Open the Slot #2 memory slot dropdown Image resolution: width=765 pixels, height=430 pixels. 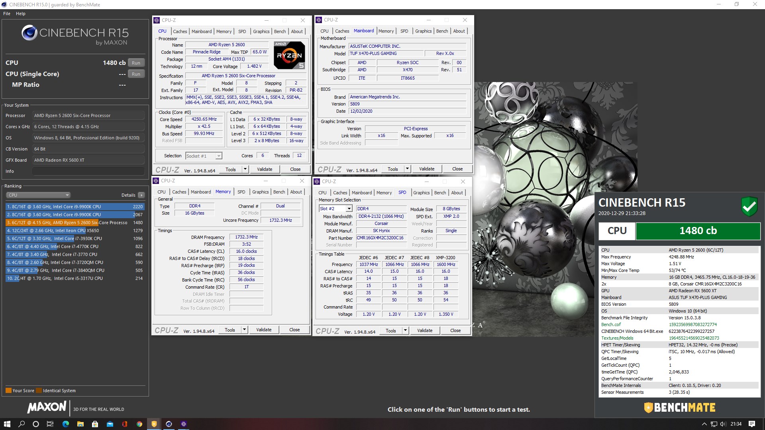click(x=335, y=209)
